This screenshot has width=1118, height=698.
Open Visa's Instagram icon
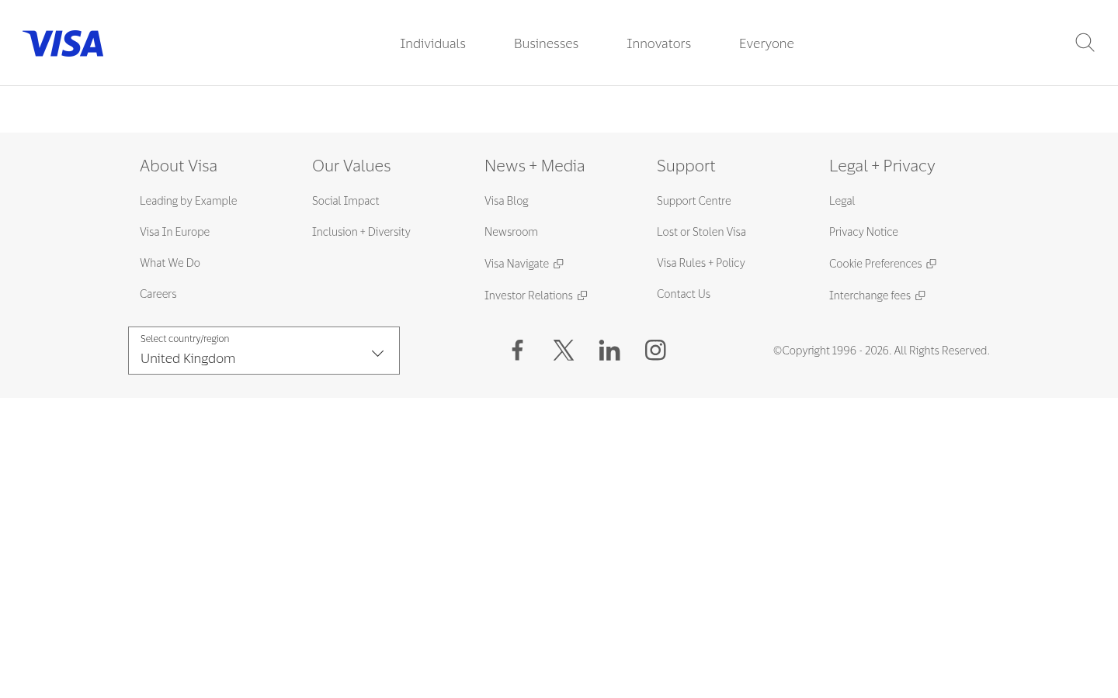click(655, 350)
